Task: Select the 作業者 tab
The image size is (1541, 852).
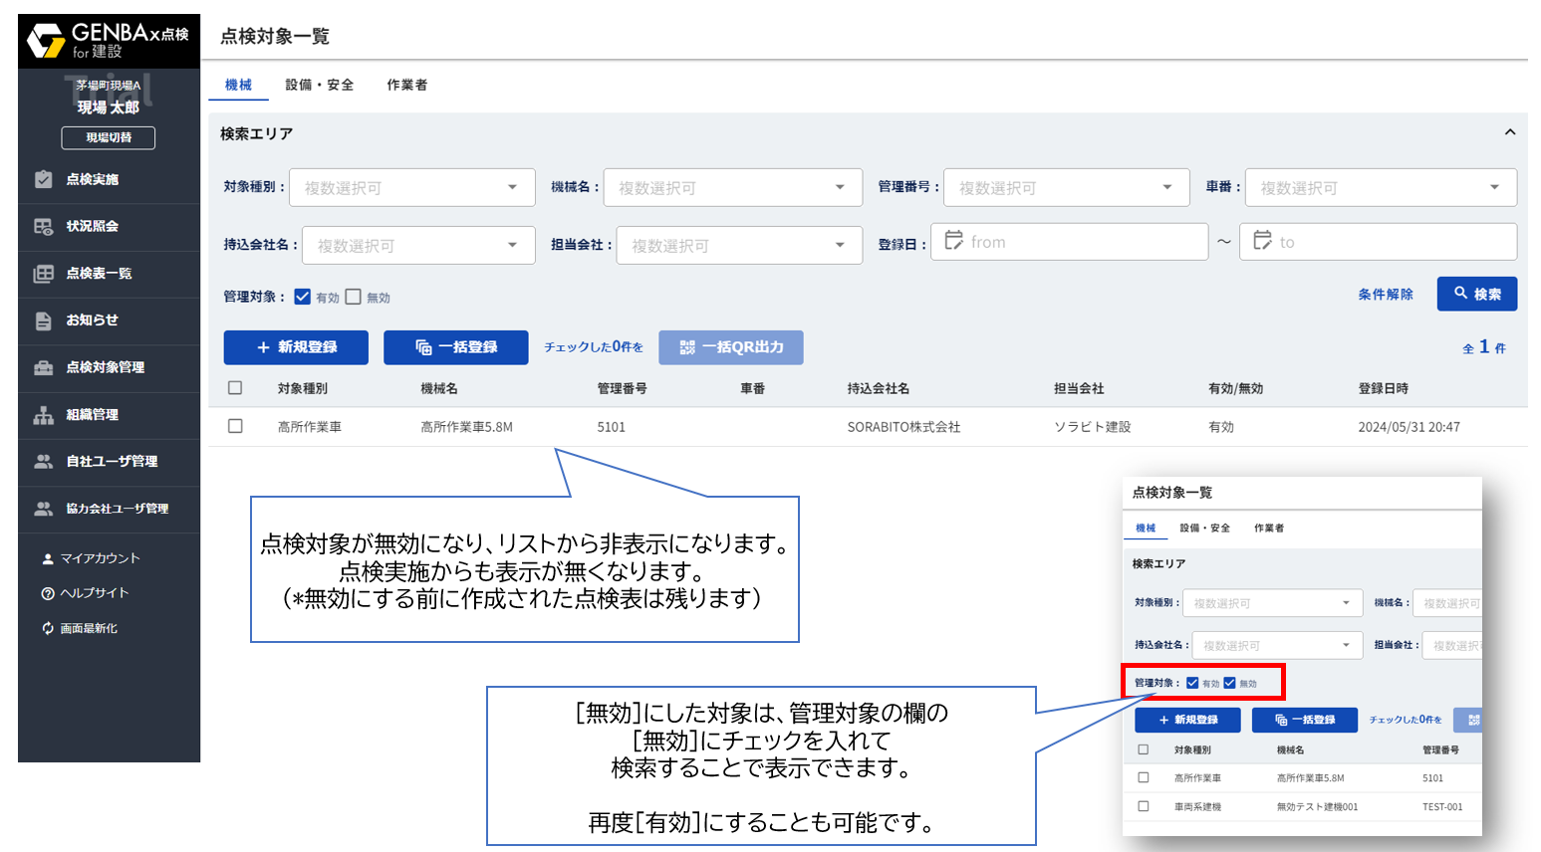Action: 406,85
